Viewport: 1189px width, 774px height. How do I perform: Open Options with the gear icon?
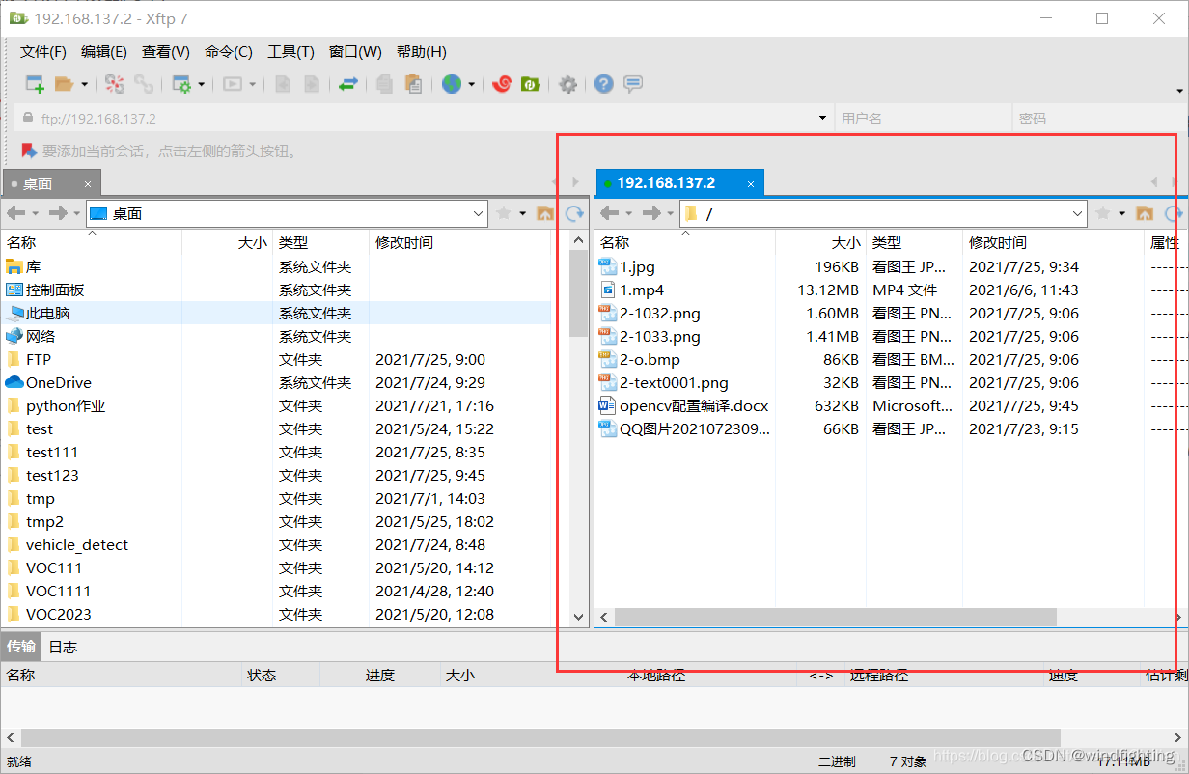(568, 84)
